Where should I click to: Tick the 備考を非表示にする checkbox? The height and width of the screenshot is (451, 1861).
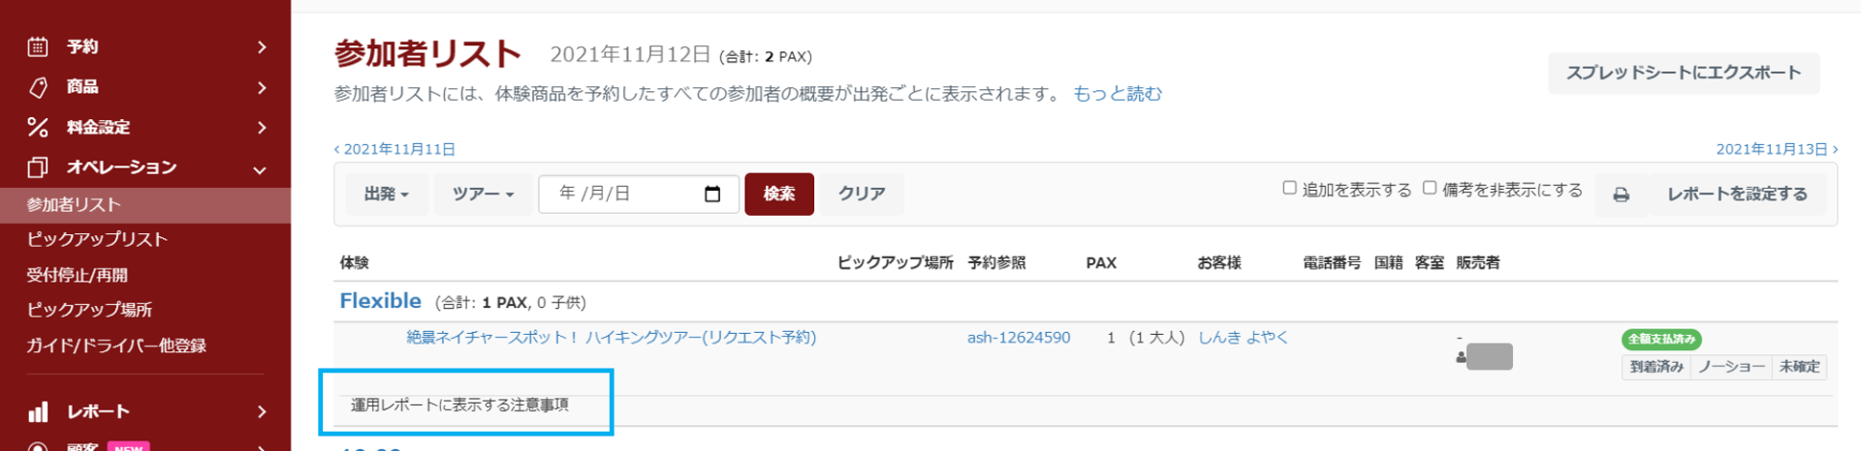(1430, 188)
